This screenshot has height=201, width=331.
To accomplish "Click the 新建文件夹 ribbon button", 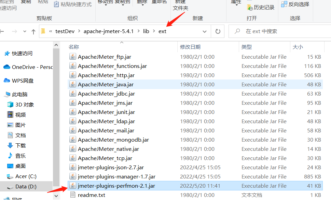I will (x=180, y=5).
